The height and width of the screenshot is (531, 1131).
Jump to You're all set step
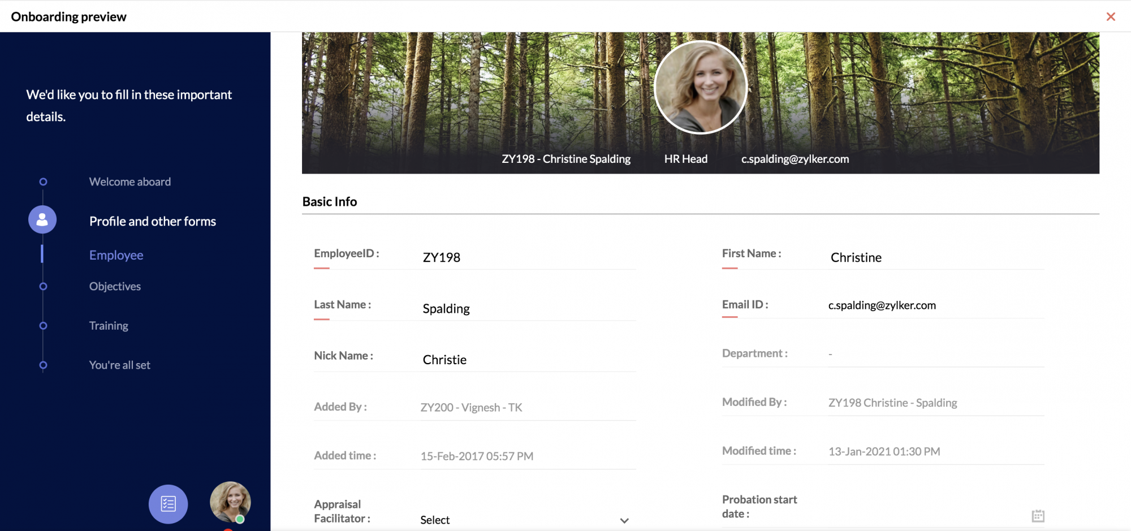coord(119,365)
